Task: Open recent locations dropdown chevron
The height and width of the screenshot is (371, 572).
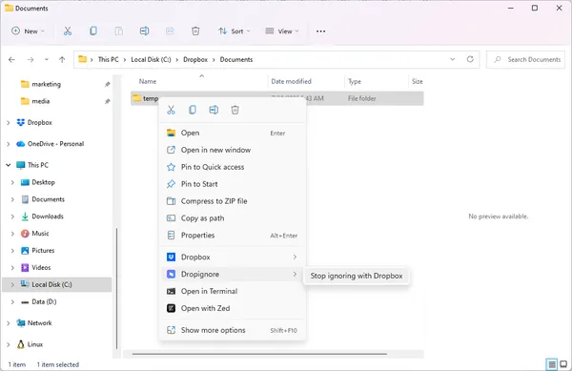Action: (x=47, y=59)
